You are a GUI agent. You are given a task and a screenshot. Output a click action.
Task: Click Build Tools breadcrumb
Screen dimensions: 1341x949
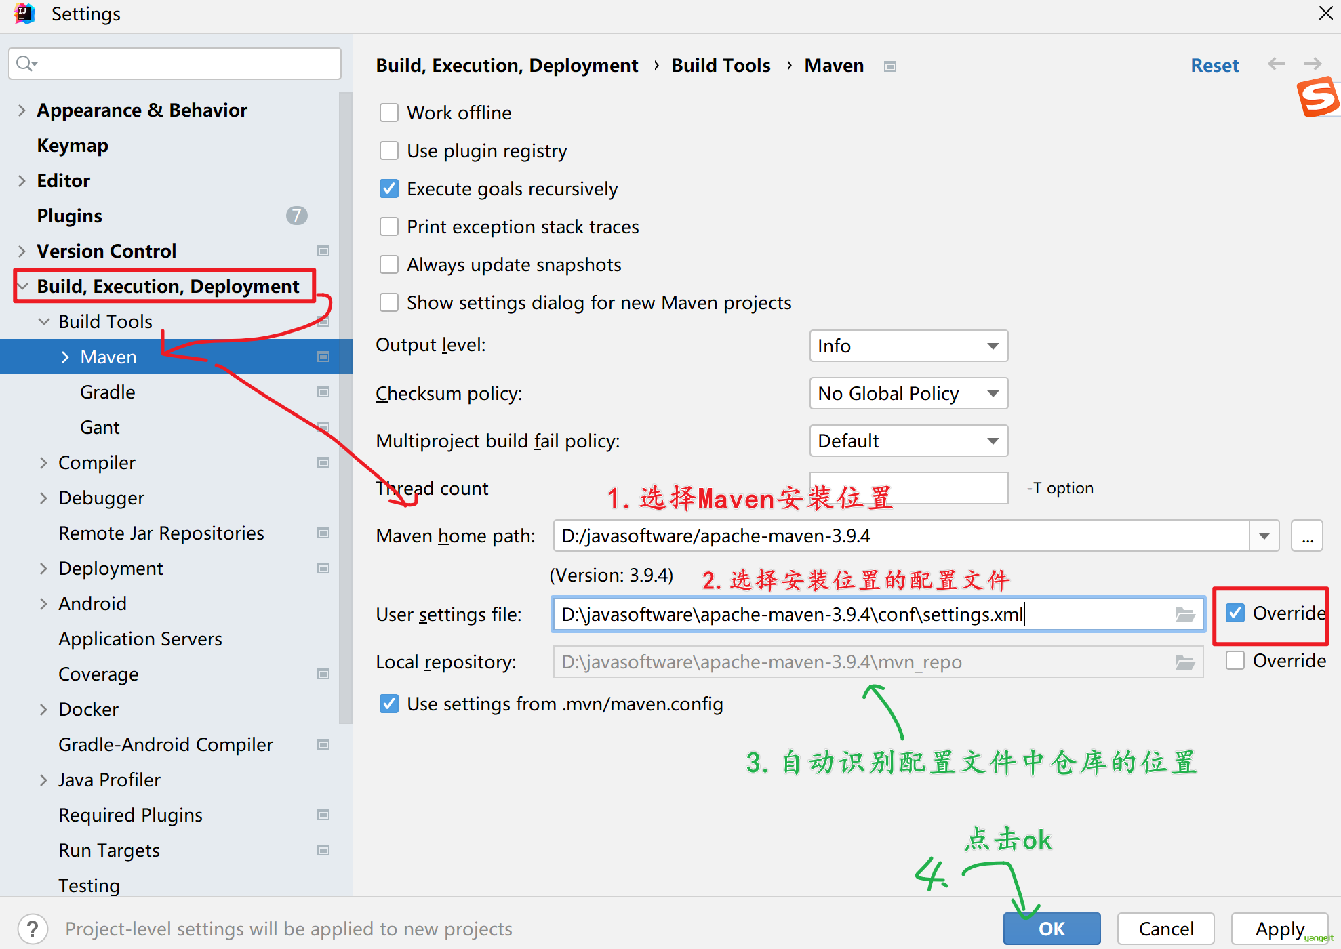pos(721,65)
